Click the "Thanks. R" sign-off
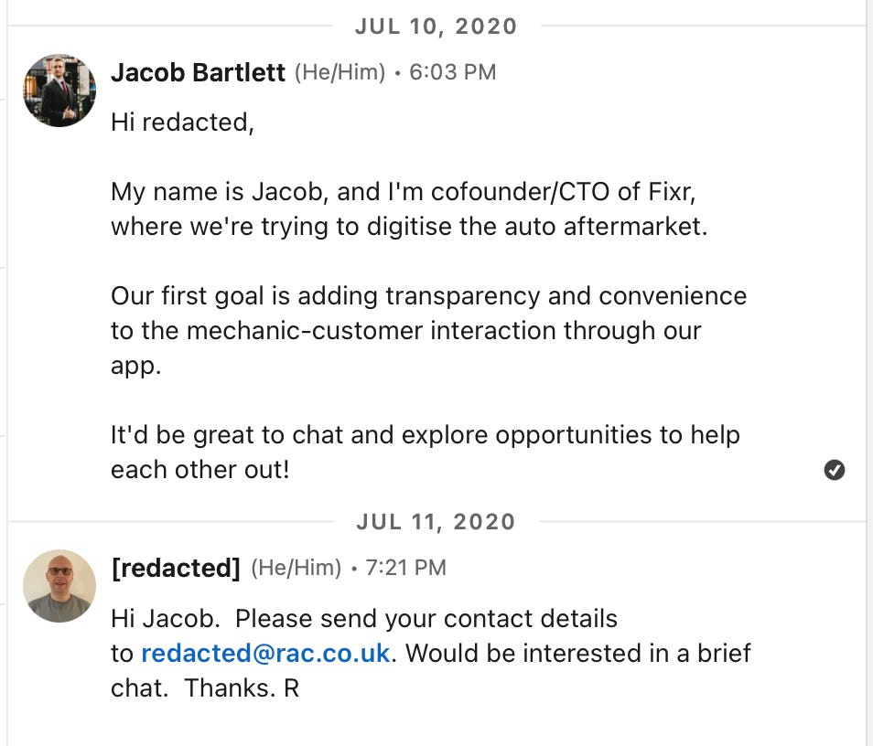This screenshot has width=873, height=746. [242, 688]
